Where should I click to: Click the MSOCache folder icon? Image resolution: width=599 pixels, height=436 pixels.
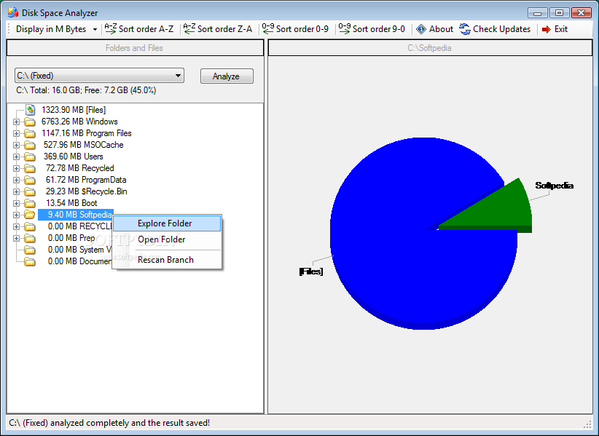pyautogui.click(x=29, y=146)
